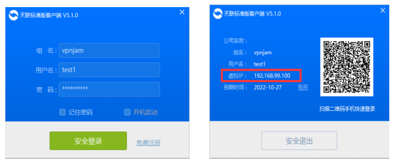Click the vpnjam group value in the status window
The height and width of the screenshot is (162, 393).
click(x=262, y=53)
